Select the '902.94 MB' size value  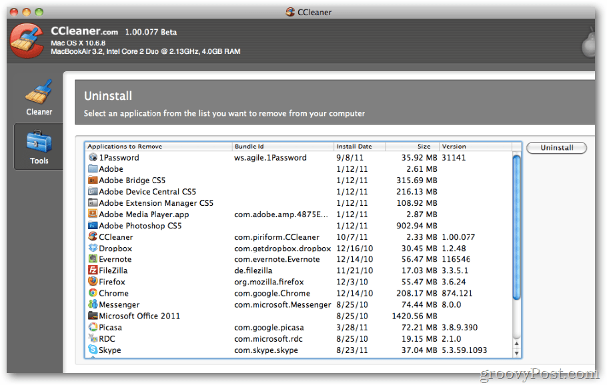(x=417, y=226)
